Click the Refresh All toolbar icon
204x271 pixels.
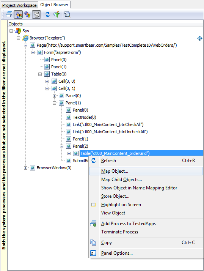(x=48, y=14)
